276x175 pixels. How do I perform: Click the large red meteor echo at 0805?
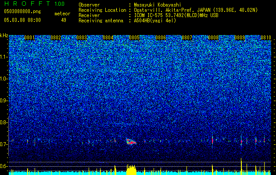[x=131, y=142]
